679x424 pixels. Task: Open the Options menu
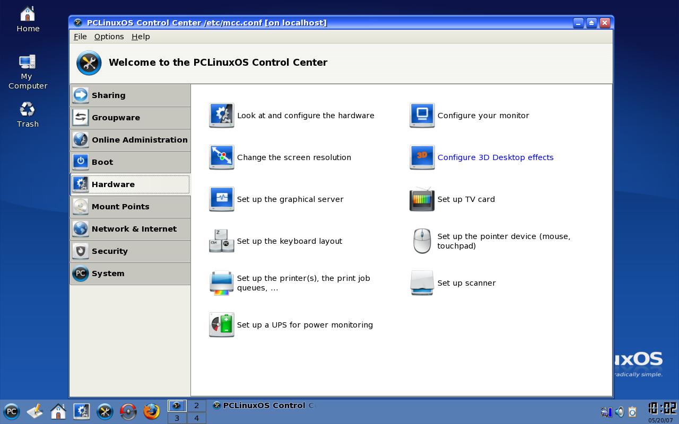pos(109,37)
